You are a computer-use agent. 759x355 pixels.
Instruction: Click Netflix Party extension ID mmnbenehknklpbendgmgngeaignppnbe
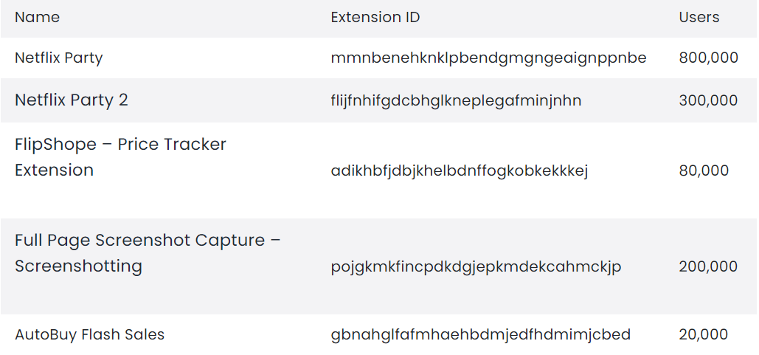tap(488, 58)
